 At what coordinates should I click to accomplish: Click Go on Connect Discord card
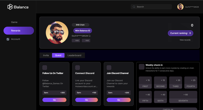[x=86, y=100]
